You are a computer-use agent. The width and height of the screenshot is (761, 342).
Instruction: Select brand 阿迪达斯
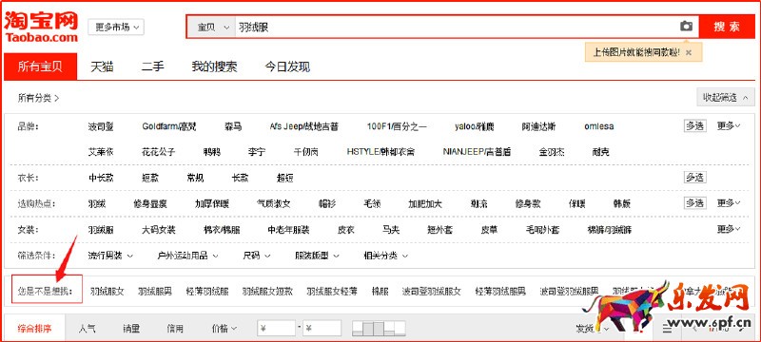tap(538, 127)
